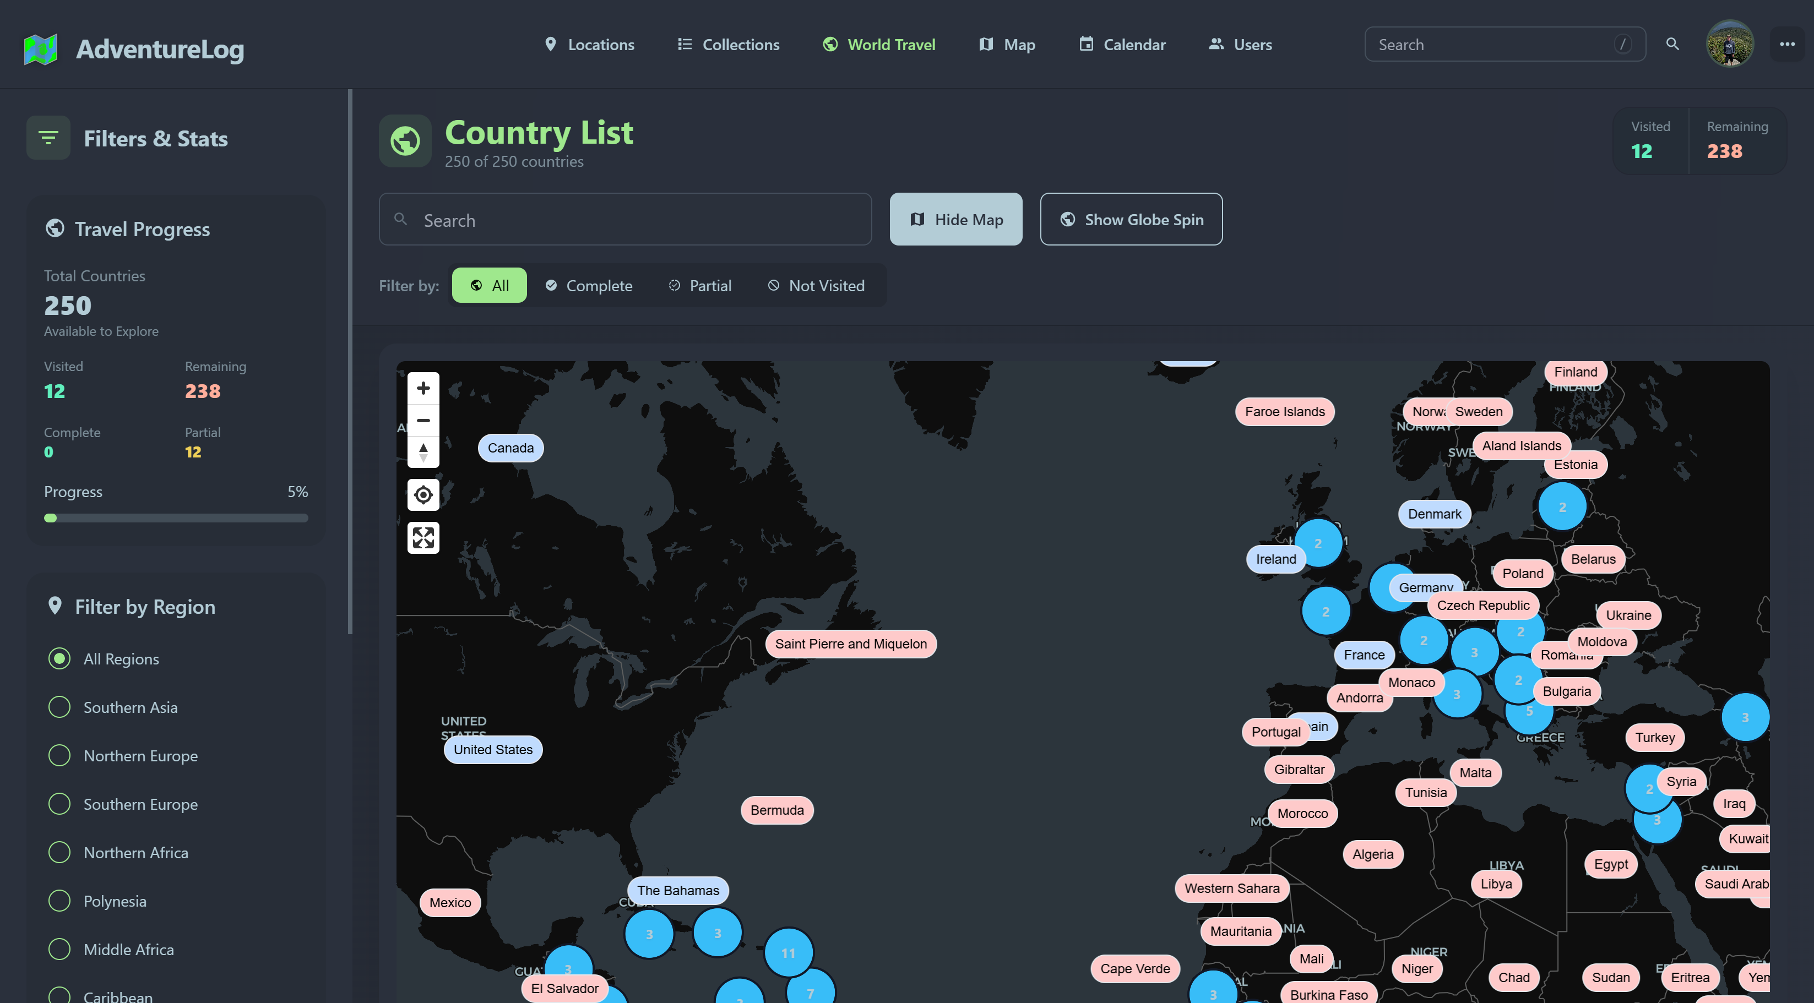
Task: Zoom out of the map
Action: [423, 420]
